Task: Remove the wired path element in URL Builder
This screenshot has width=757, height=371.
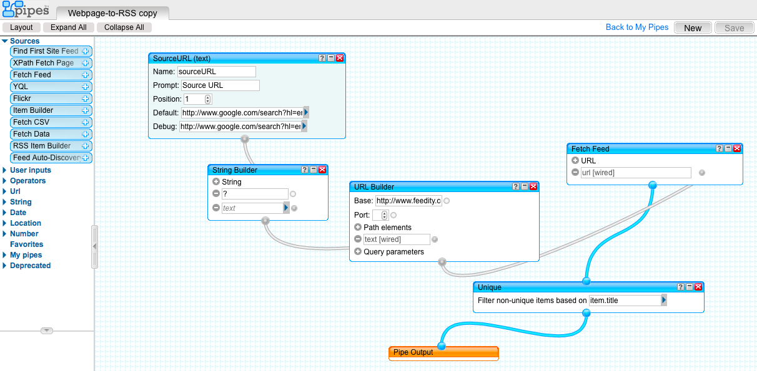Action: (x=358, y=239)
